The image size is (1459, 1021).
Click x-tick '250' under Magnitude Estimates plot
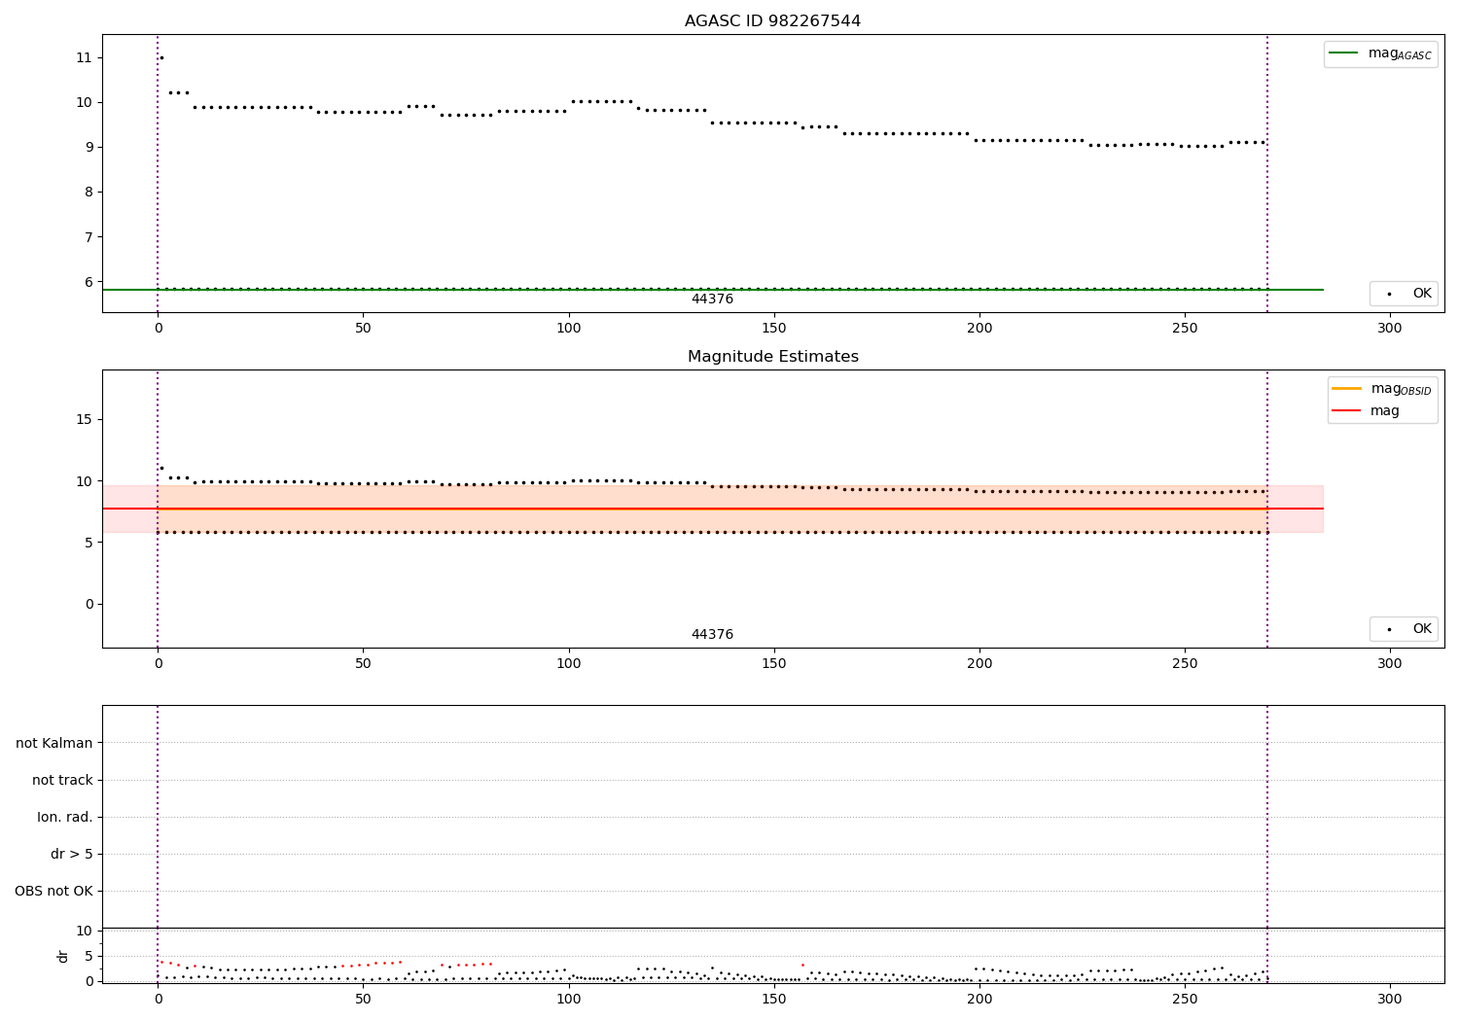point(1185,664)
